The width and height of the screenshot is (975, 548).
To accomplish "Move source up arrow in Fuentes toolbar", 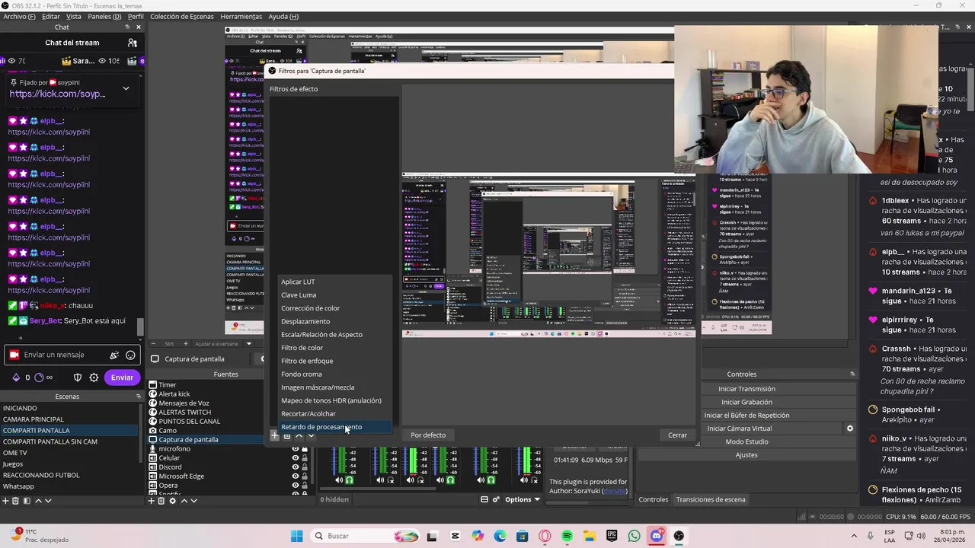I will pos(184,501).
